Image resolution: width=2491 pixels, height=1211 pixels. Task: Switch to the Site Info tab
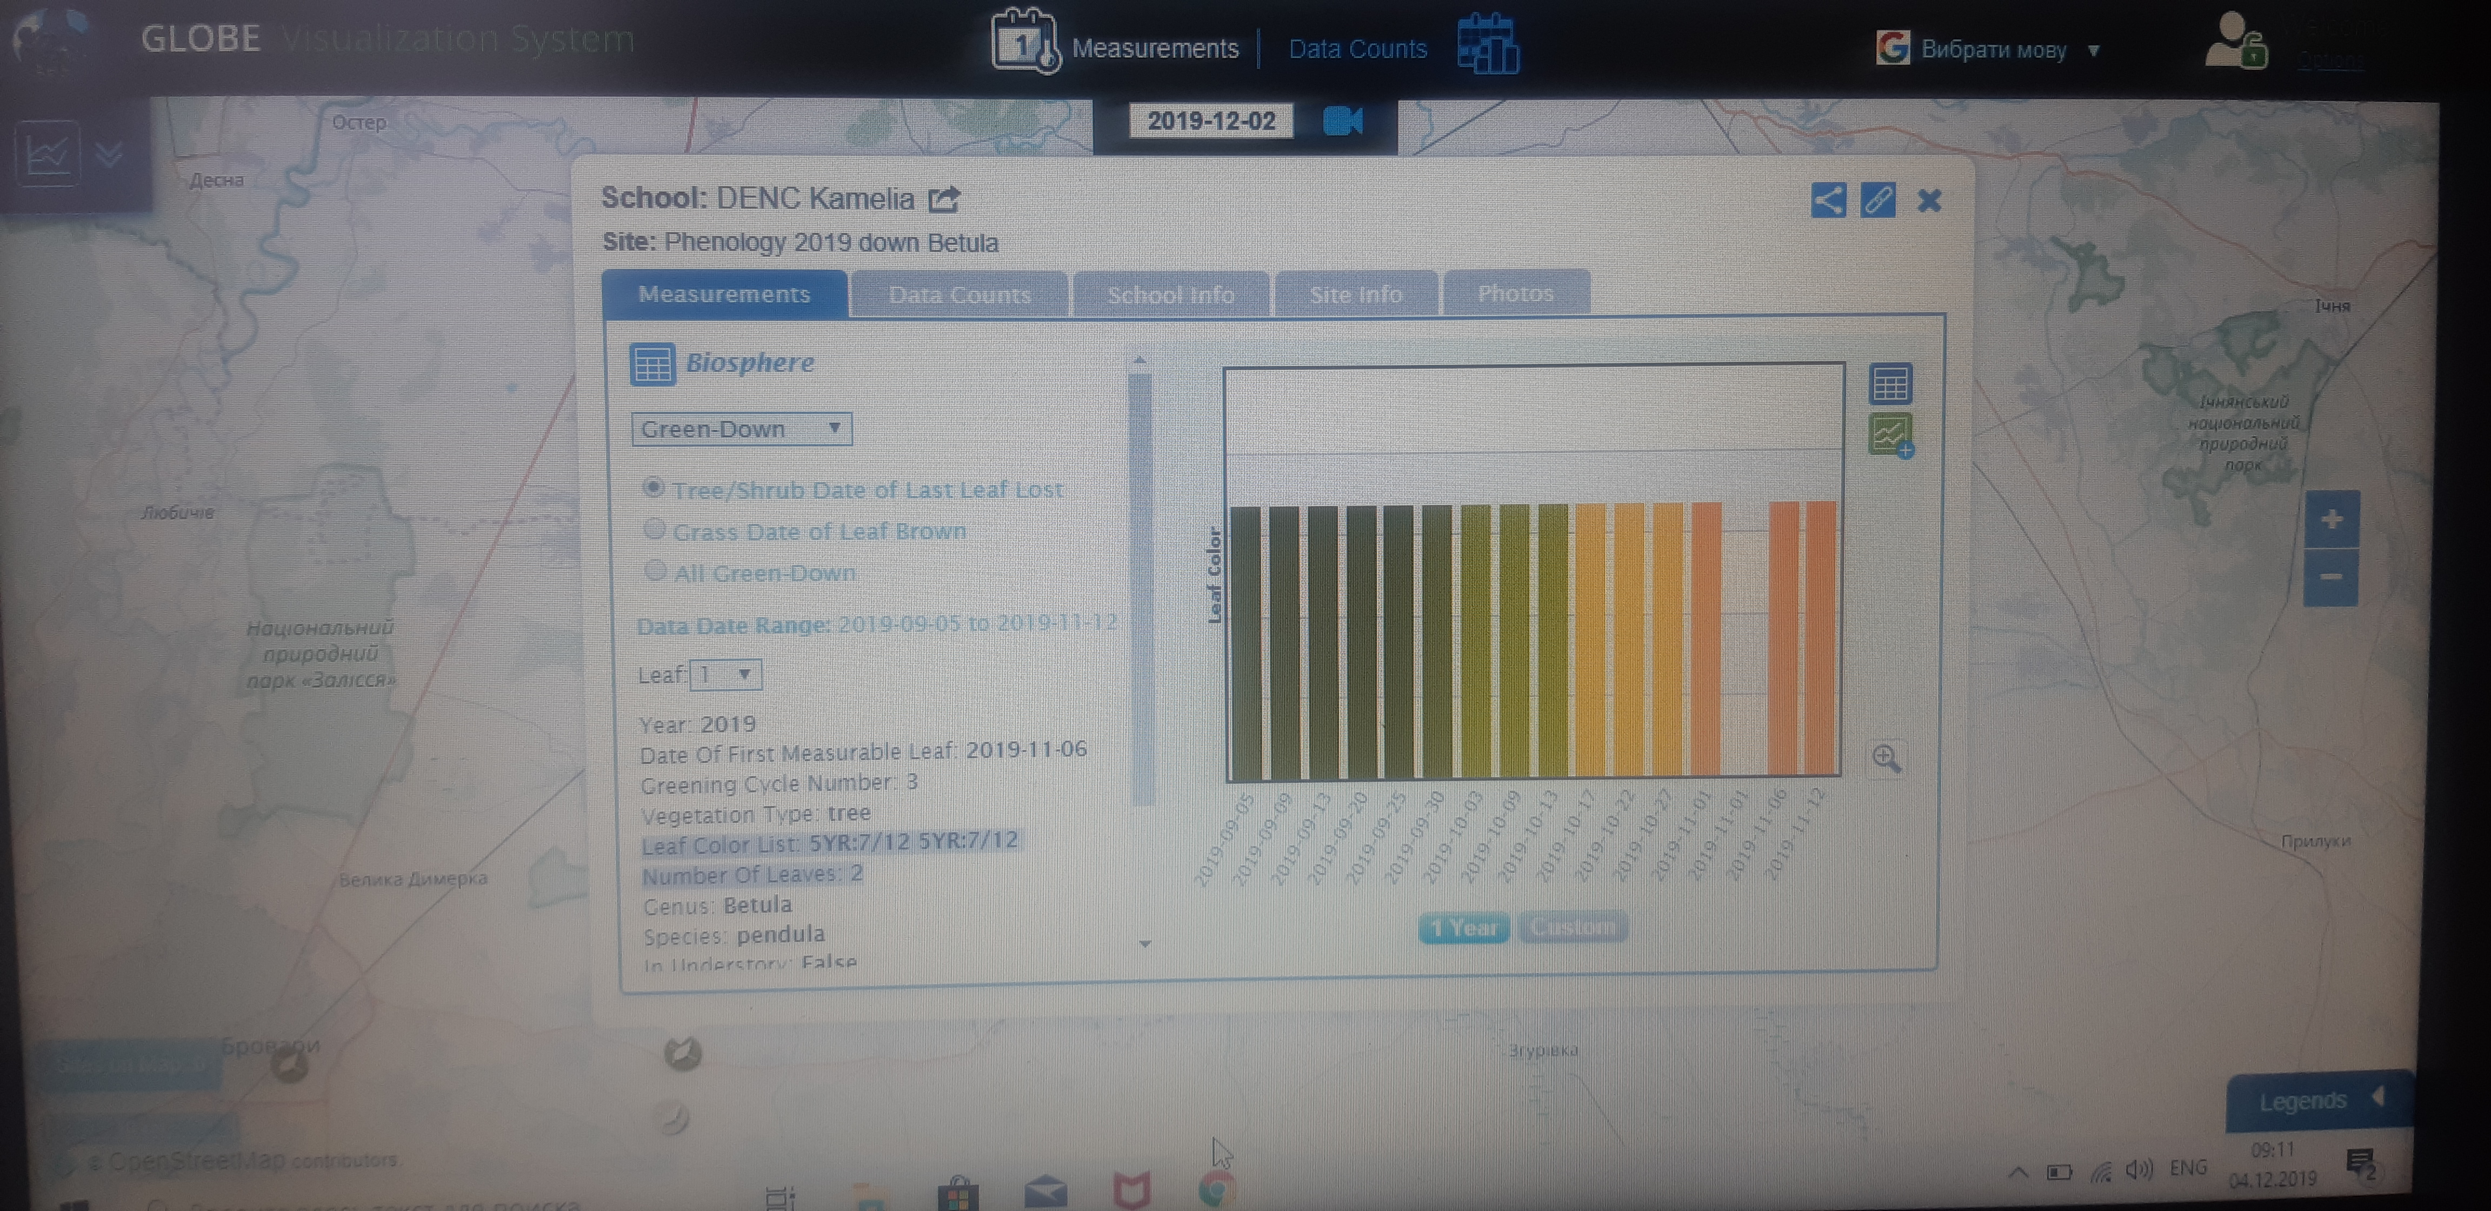1356,294
